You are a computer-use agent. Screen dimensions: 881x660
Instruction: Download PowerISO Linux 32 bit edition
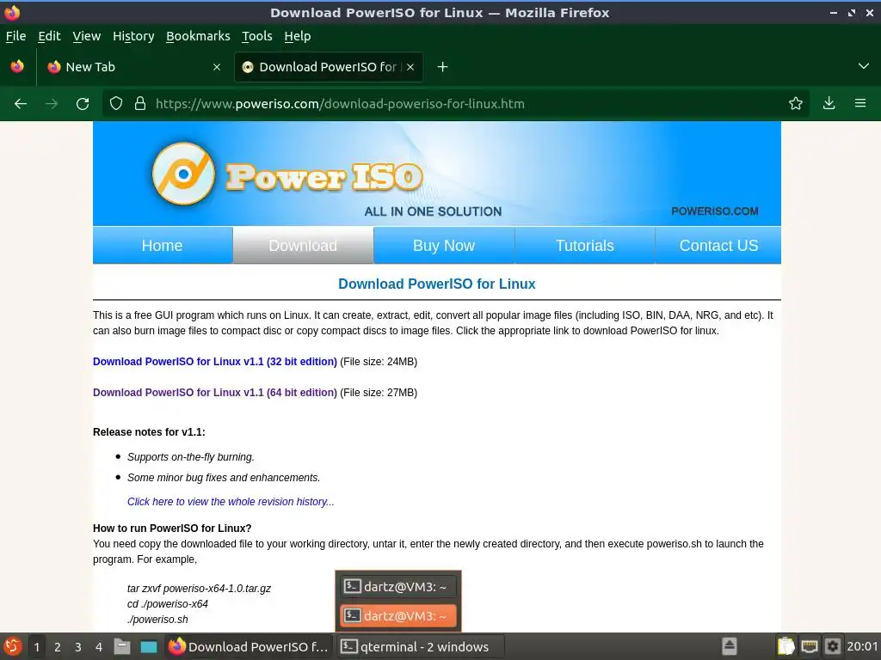214,362
